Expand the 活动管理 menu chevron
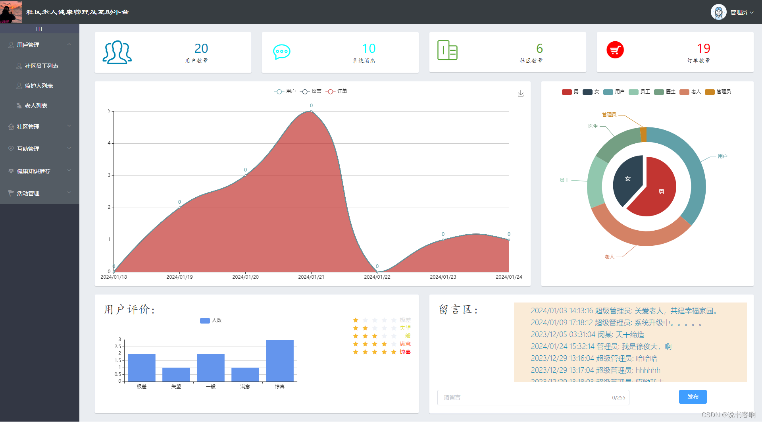 tap(69, 193)
